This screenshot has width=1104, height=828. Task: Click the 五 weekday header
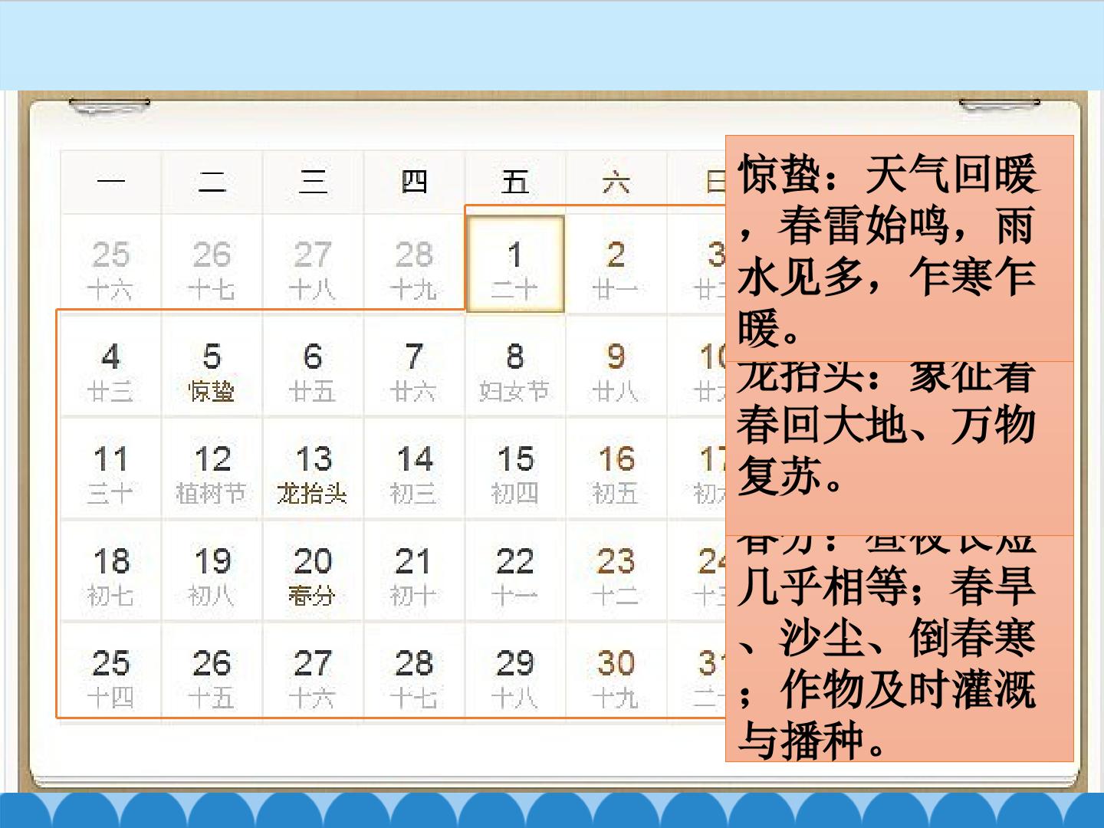[515, 182]
